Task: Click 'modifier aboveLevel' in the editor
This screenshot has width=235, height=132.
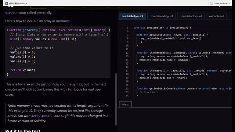Action: click(x=150, y=35)
